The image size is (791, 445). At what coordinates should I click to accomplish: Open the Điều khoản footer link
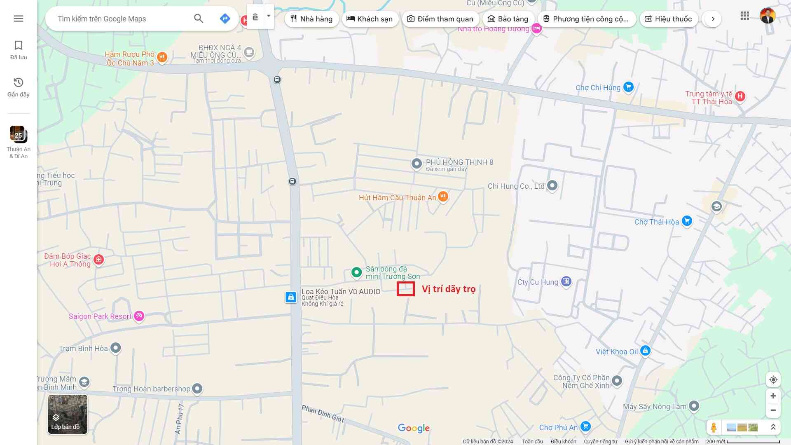[563, 441]
